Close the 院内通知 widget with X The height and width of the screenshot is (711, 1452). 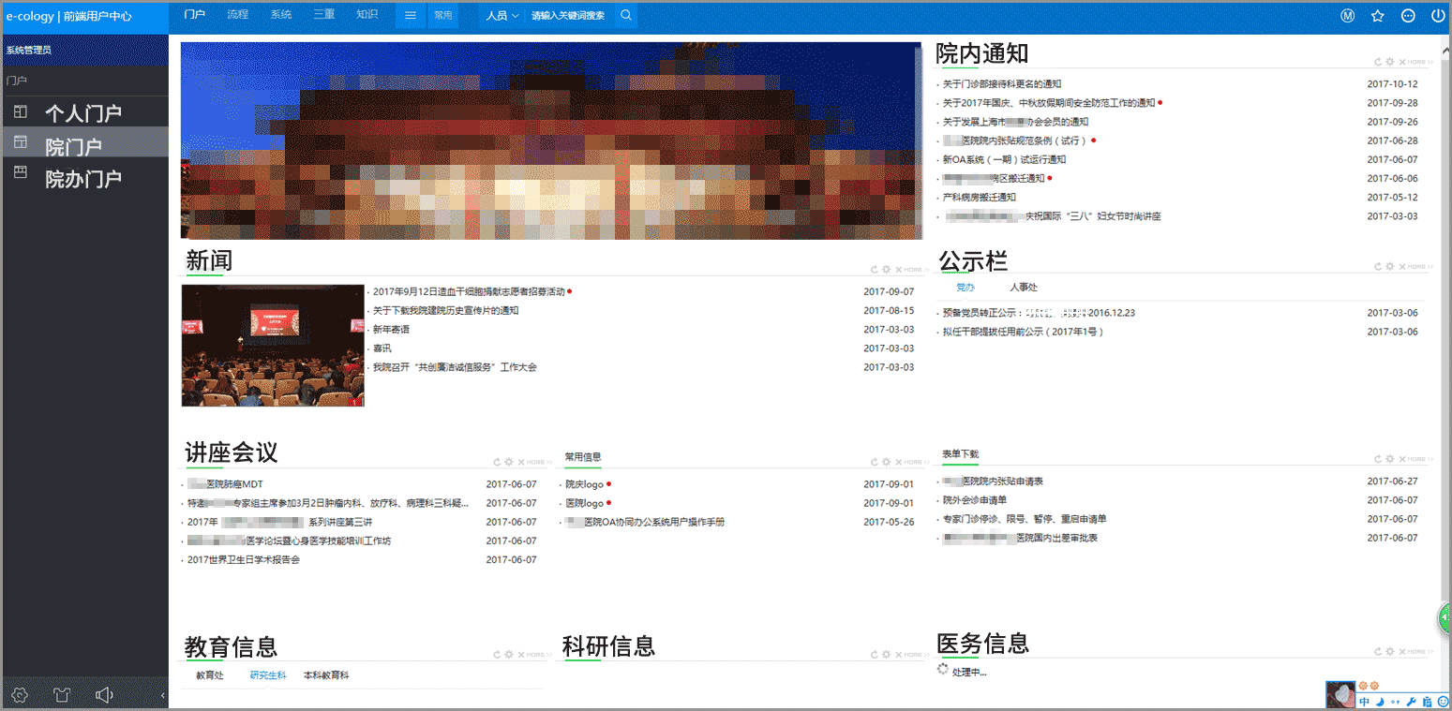[1402, 62]
